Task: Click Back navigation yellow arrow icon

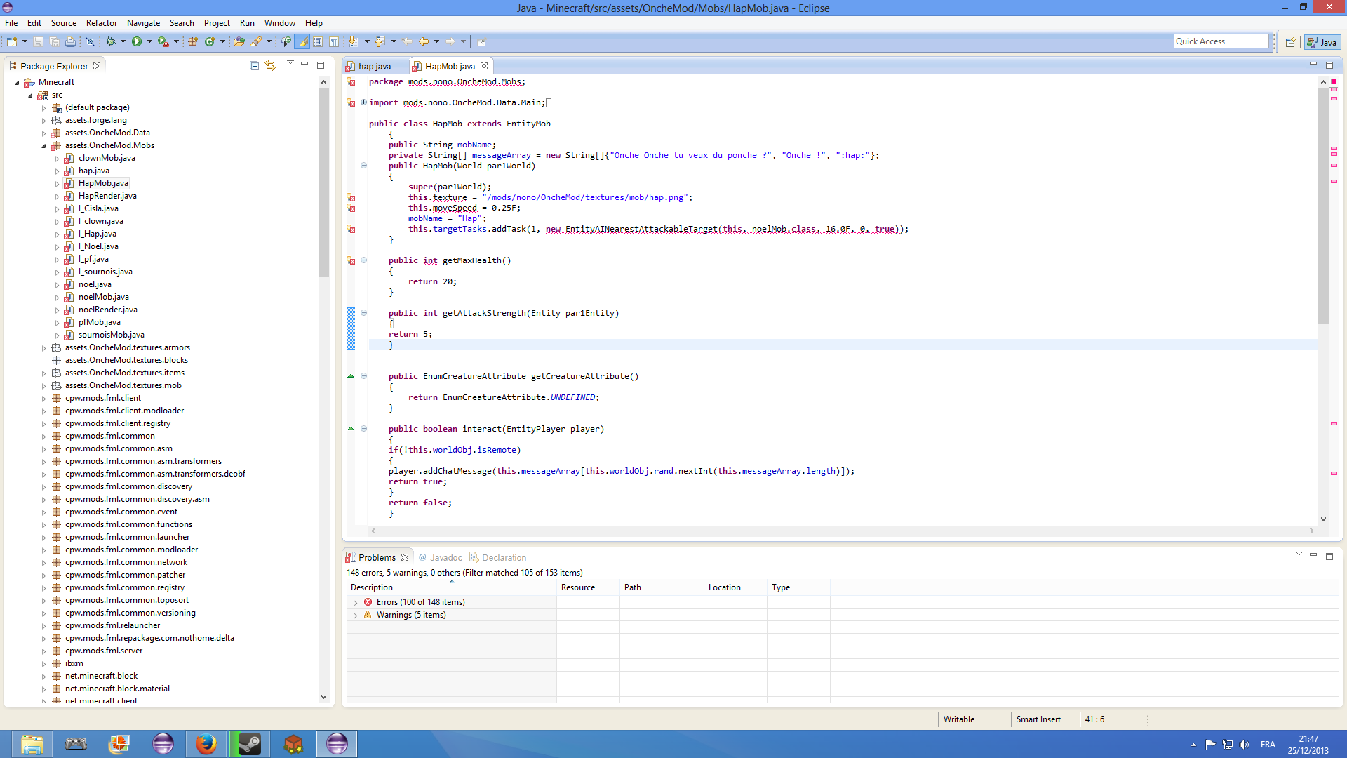Action: point(424,42)
